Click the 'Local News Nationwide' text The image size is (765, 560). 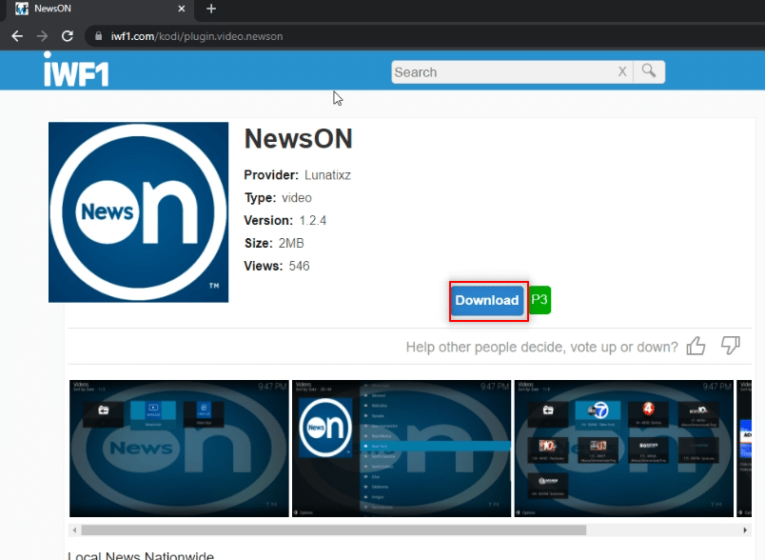141,555
